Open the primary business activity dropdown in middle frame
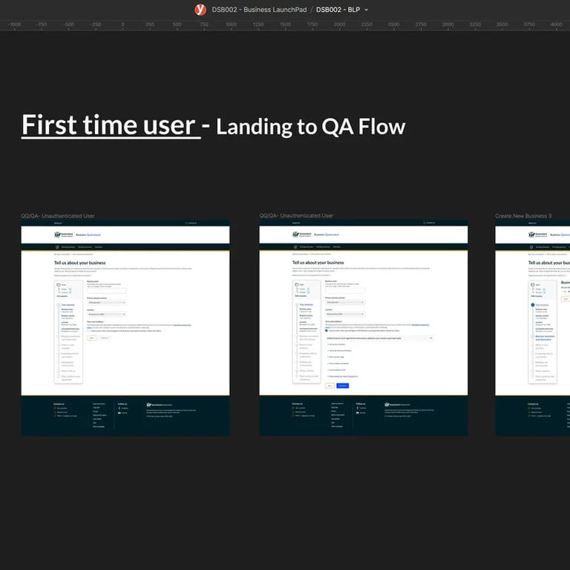Viewport: 570px width, 570px height. [345, 302]
